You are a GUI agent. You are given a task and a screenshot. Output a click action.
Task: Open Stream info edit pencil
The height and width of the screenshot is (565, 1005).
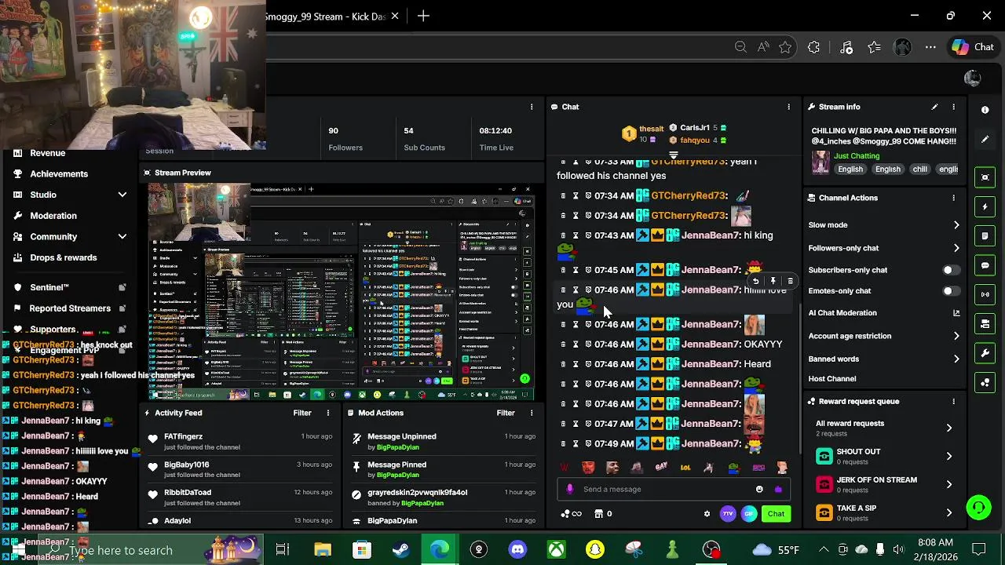tap(934, 107)
